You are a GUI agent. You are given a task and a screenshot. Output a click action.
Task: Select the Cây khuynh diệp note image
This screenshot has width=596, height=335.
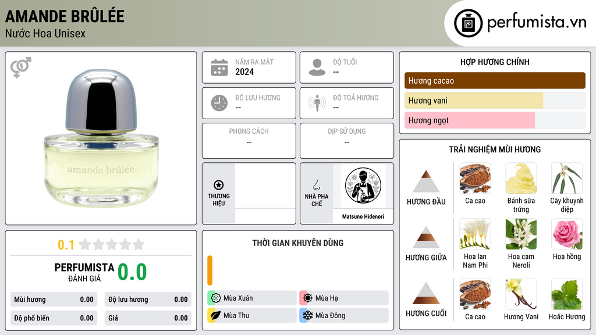click(x=567, y=178)
